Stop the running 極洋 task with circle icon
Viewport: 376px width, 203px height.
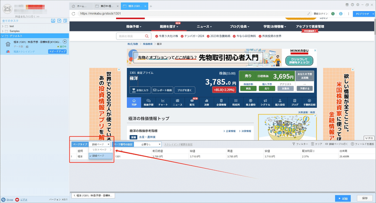click(x=65, y=42)
